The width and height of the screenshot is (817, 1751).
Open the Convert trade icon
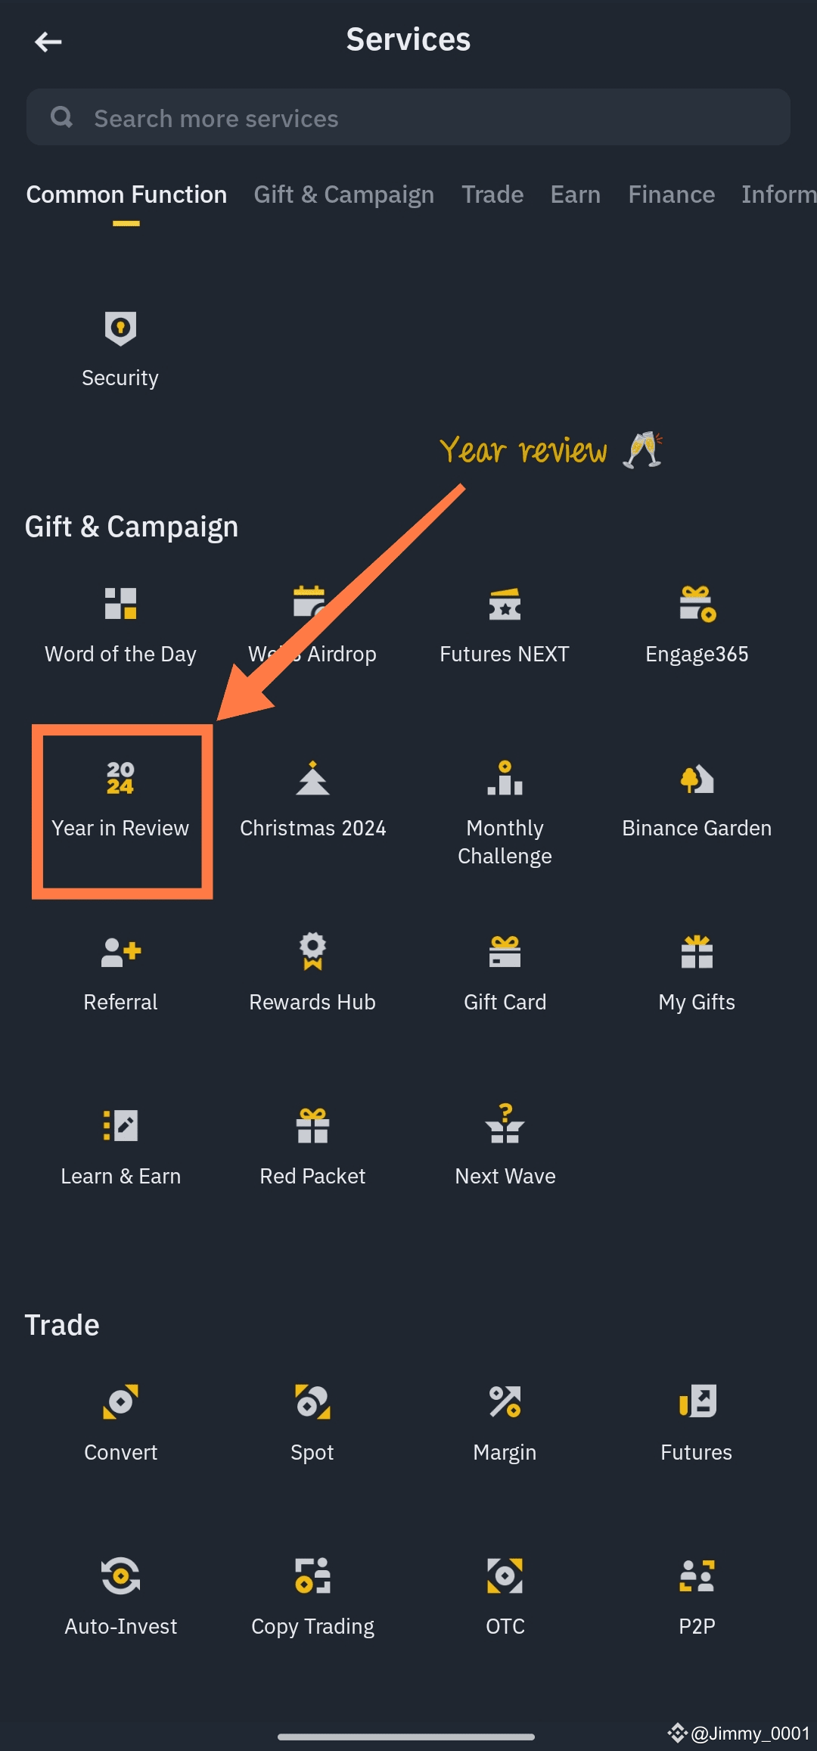click(120, 1401)
